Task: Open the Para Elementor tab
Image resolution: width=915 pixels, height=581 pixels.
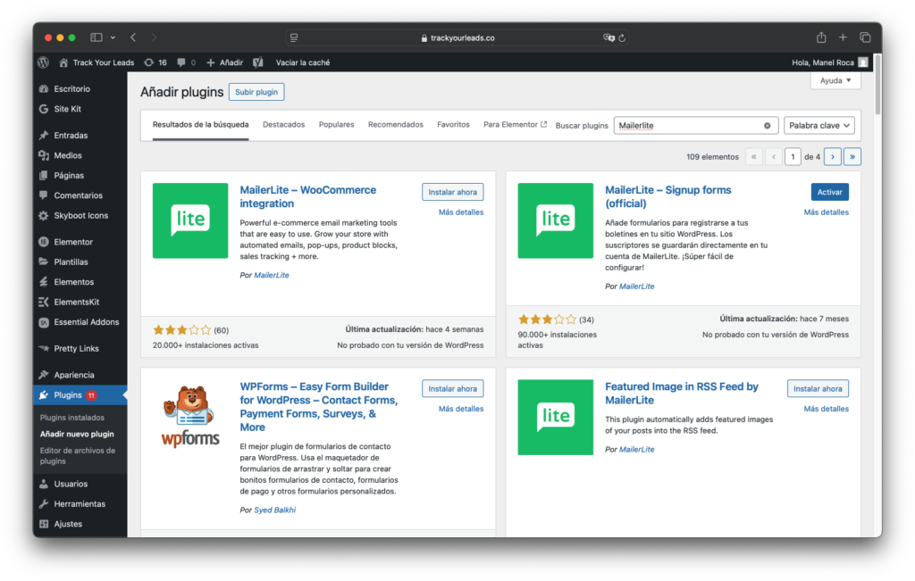Action: click(515, 125)
